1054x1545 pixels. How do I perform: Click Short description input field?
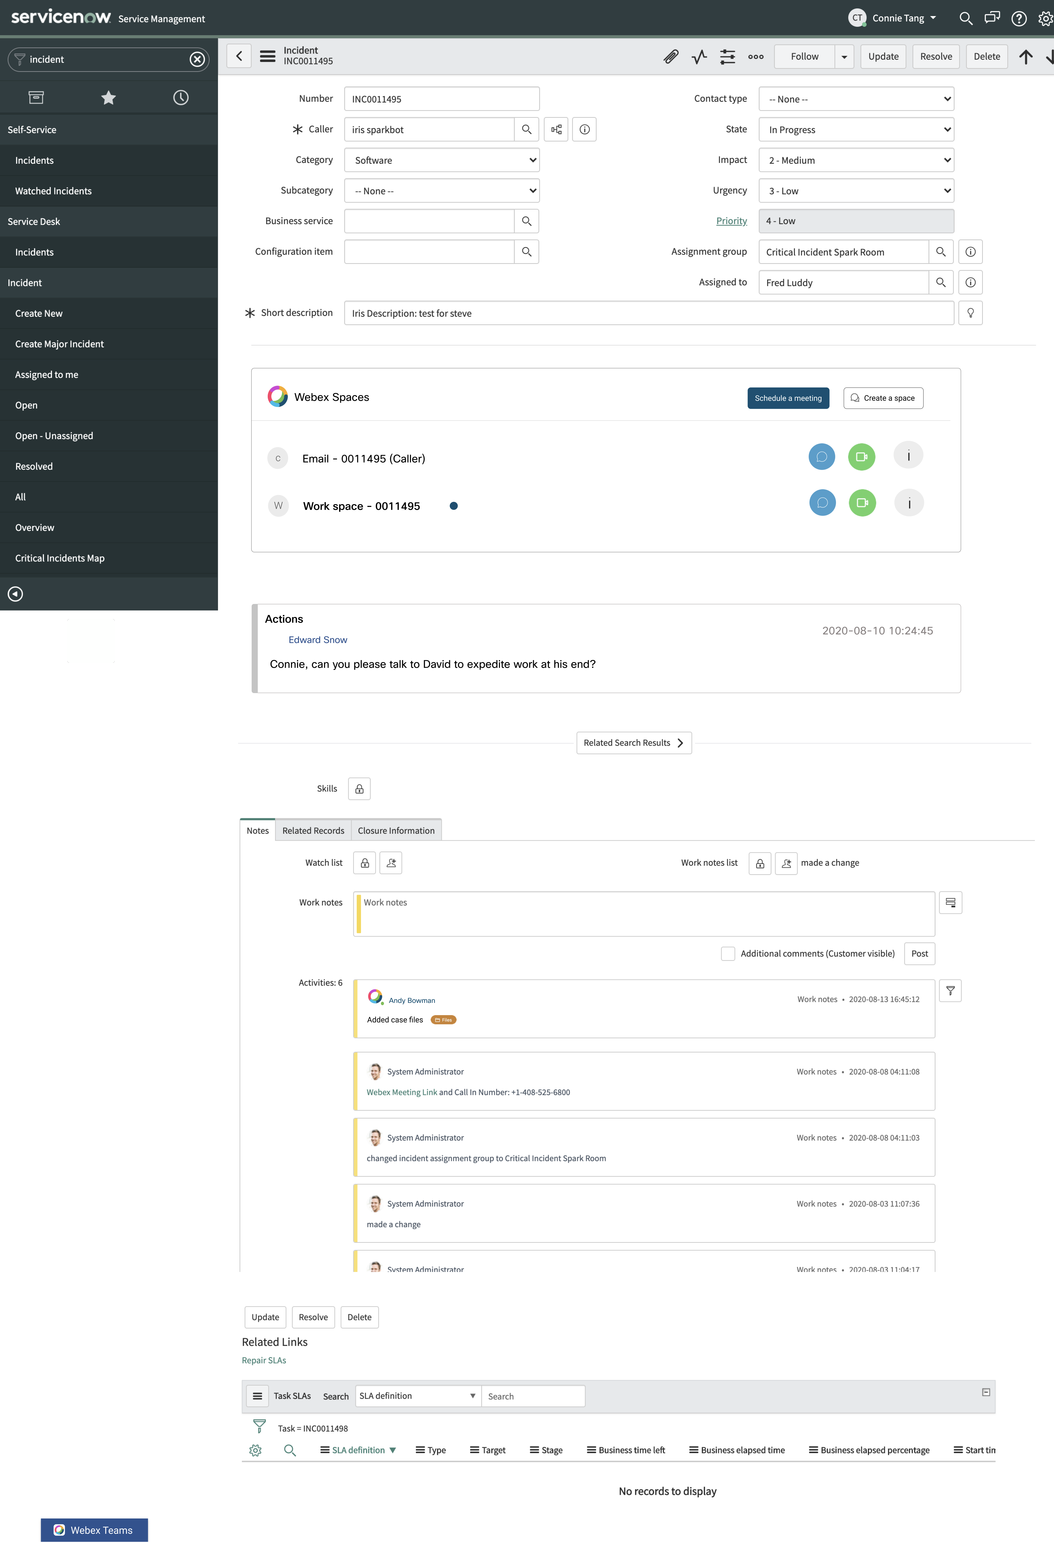coord(649,313)
